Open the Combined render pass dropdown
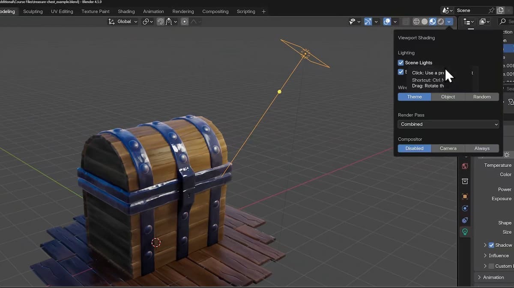This screenshot has height=288, width=514. pos(448,124)
